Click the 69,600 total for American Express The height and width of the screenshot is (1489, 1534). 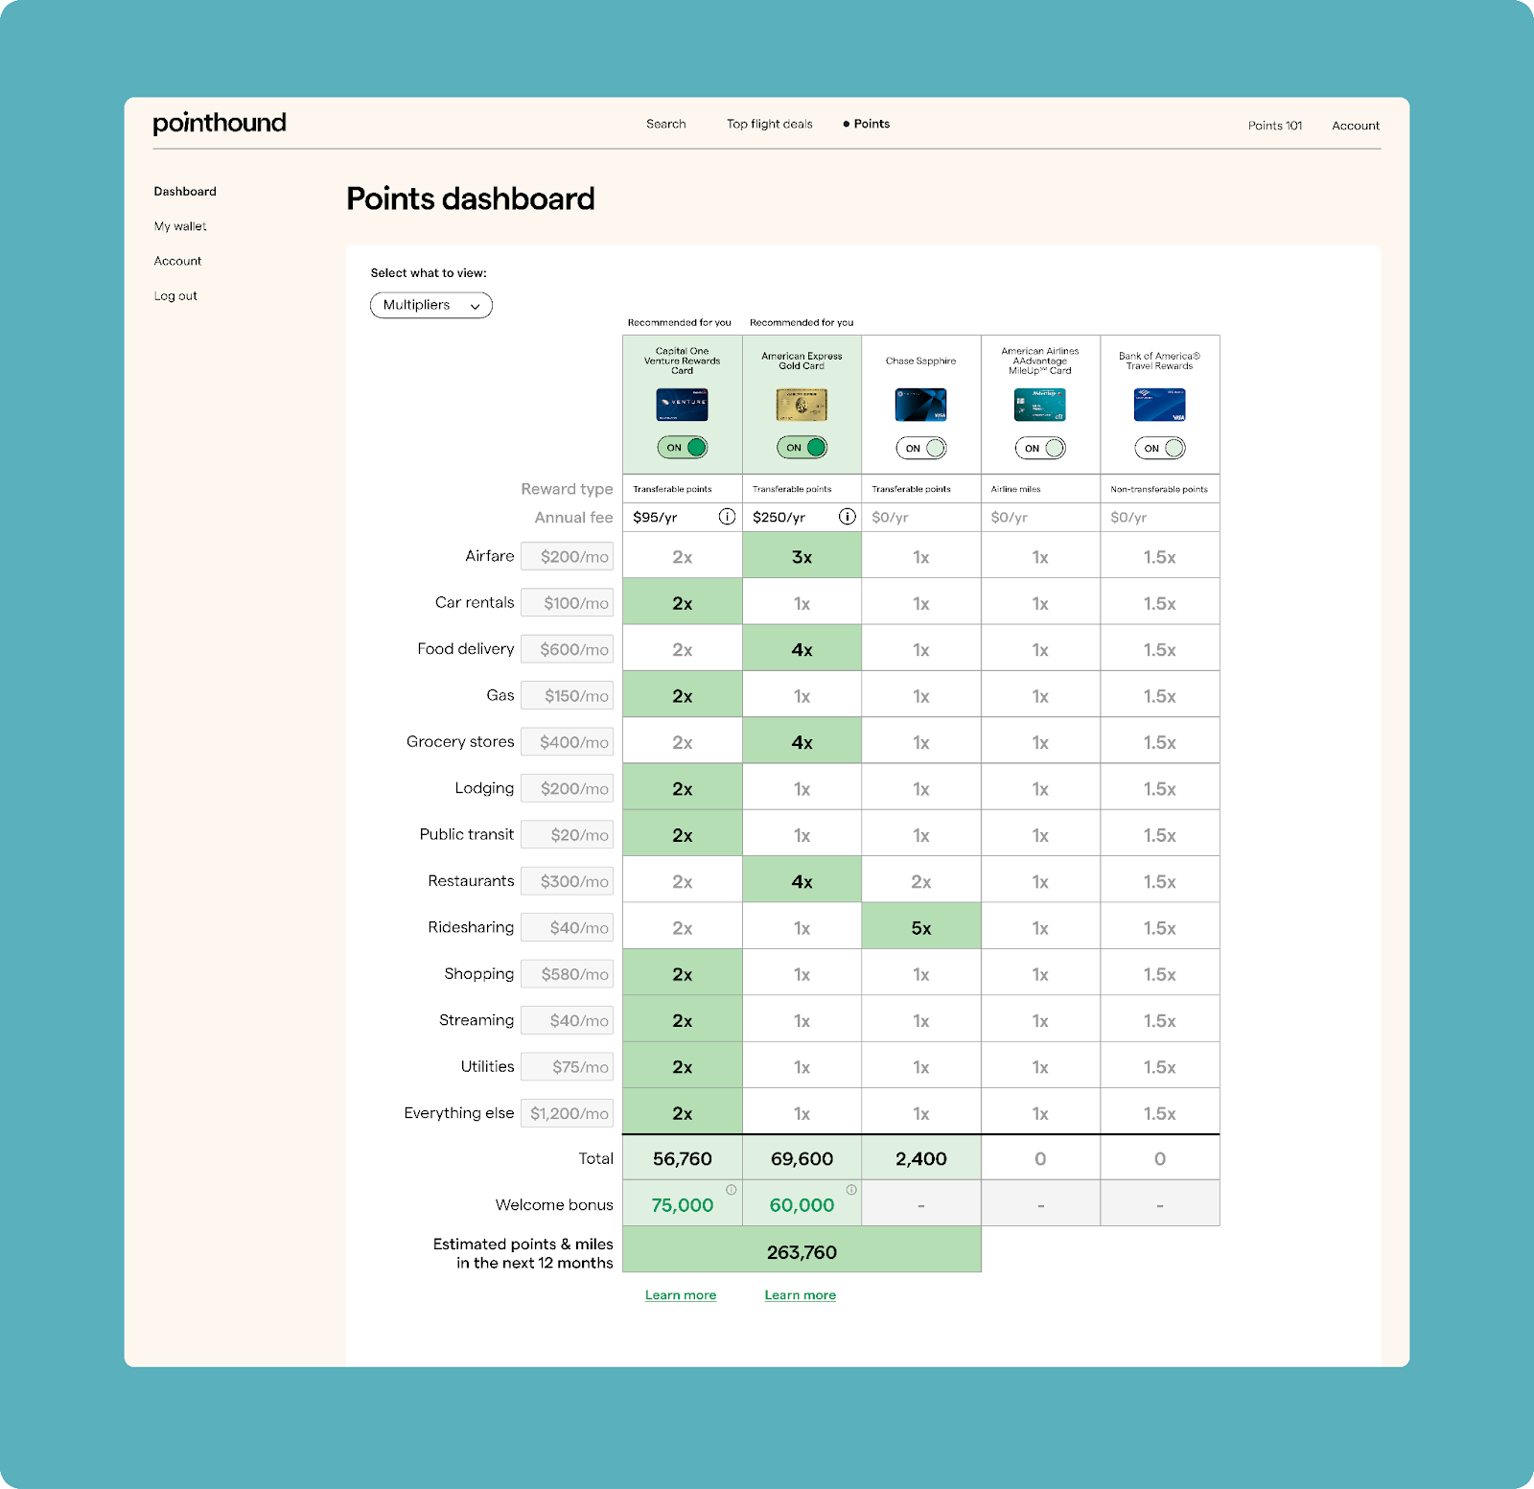pos(802,1158)
